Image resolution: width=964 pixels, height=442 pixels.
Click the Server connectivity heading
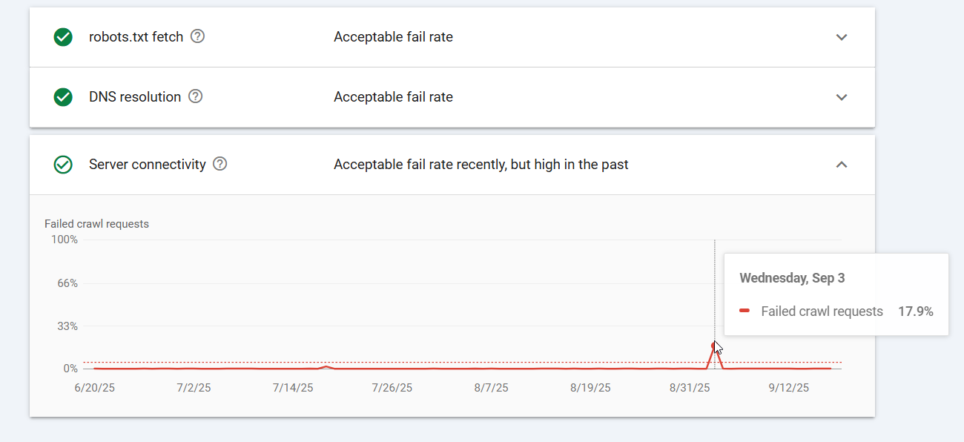(147, 165)
